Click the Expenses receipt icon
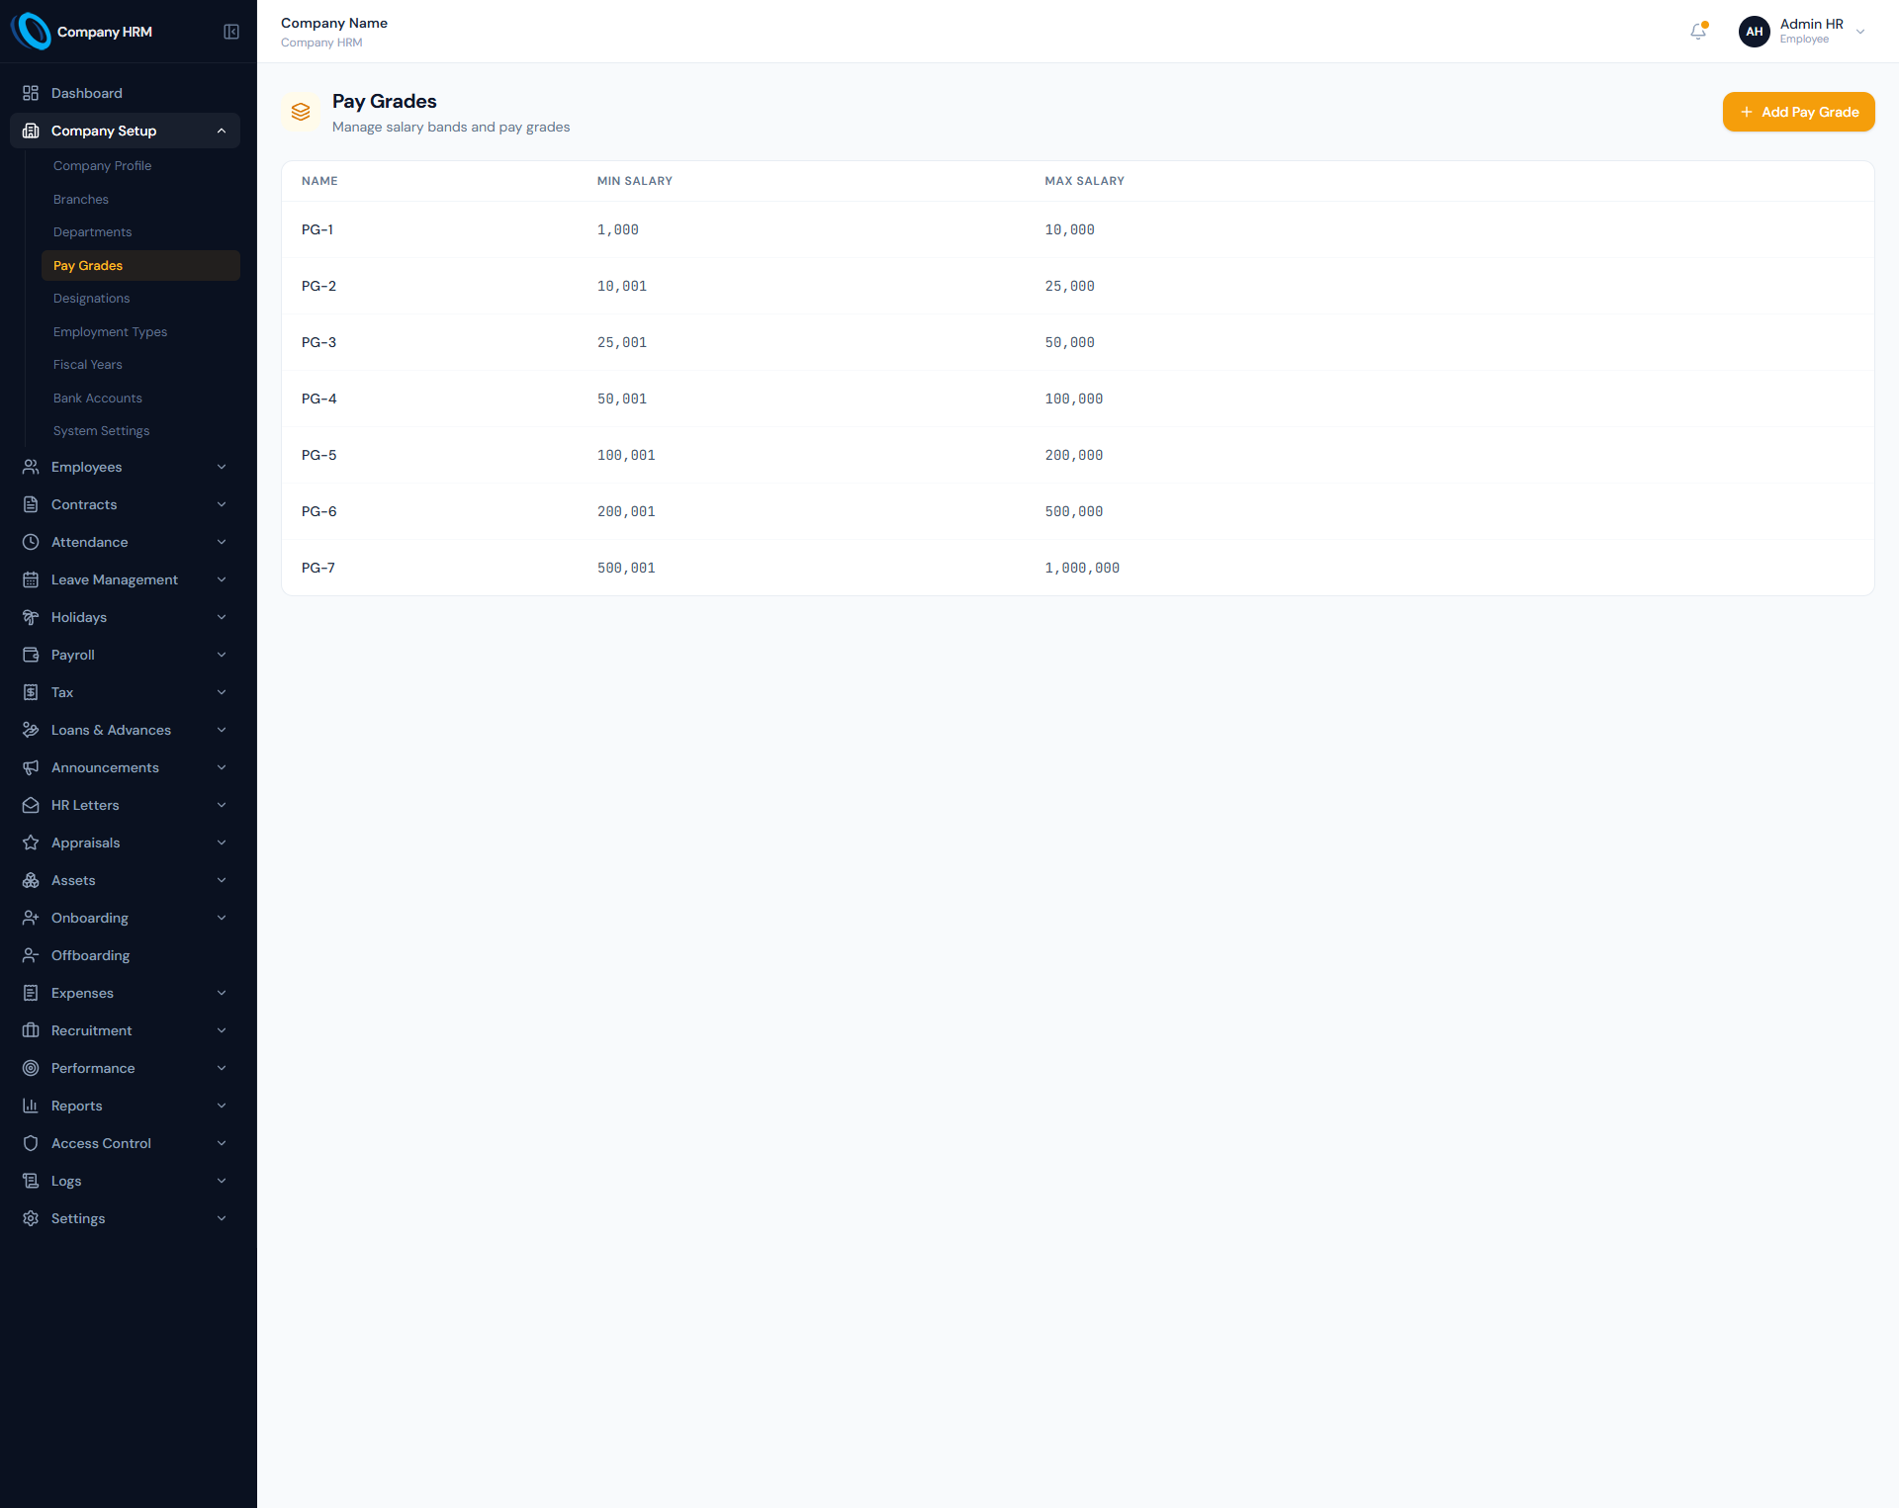This screenshot has height=1508, width=1899. pos(31,993)
